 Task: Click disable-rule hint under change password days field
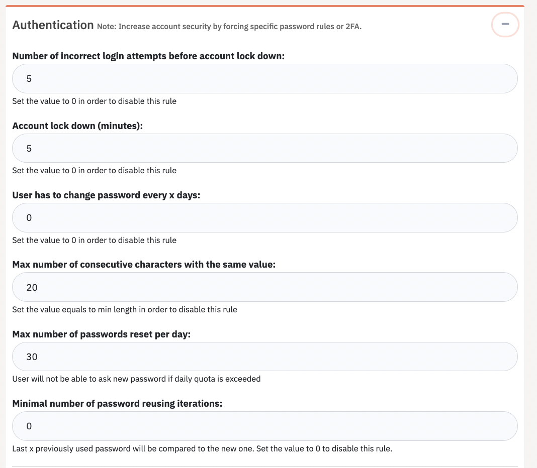coord(94,240)
